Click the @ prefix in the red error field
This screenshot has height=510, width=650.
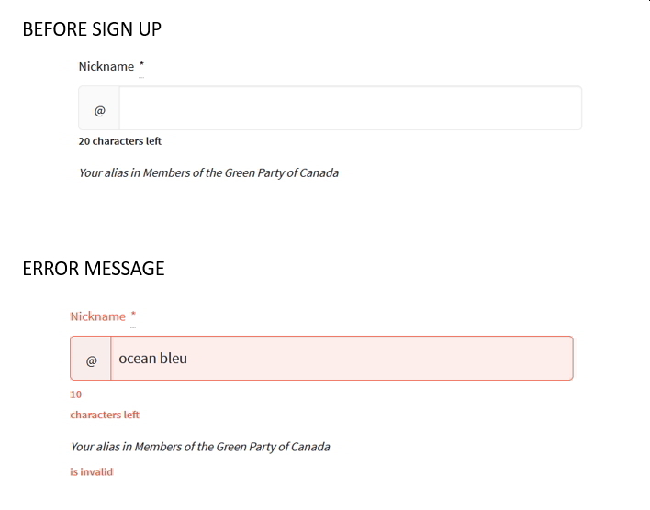[x=91, y=360]
